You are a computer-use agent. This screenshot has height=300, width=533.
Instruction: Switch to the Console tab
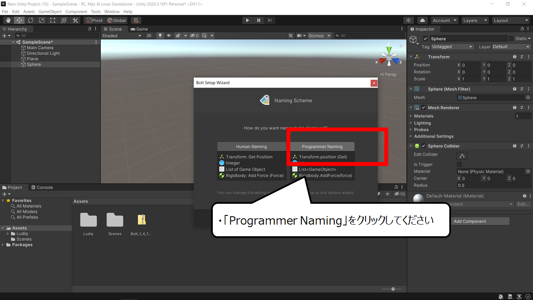click(42, 187)
